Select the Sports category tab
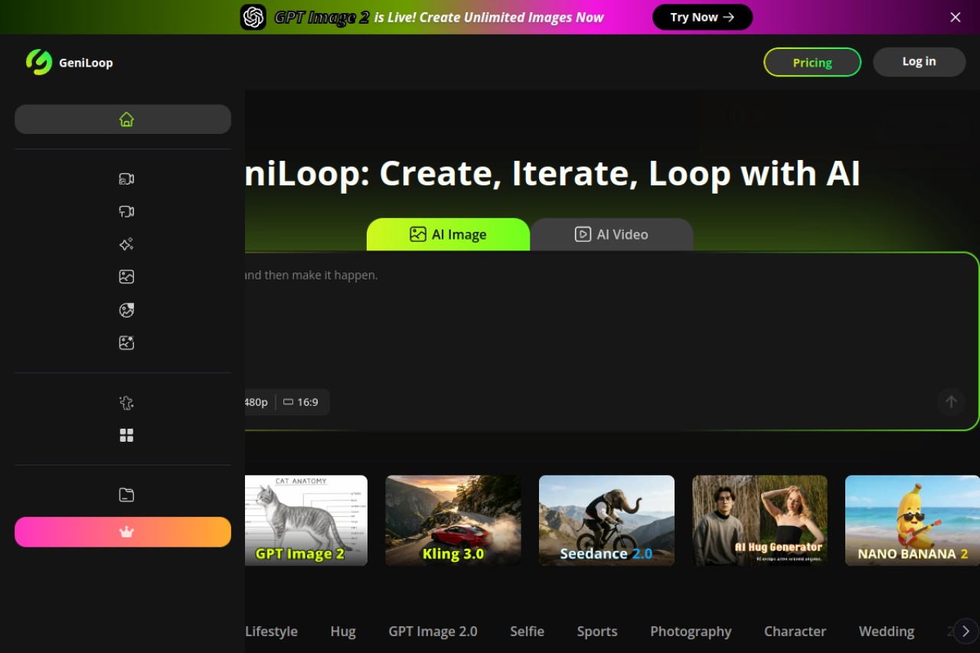Viewport: 980px width, 653px height. pos(597,632)
